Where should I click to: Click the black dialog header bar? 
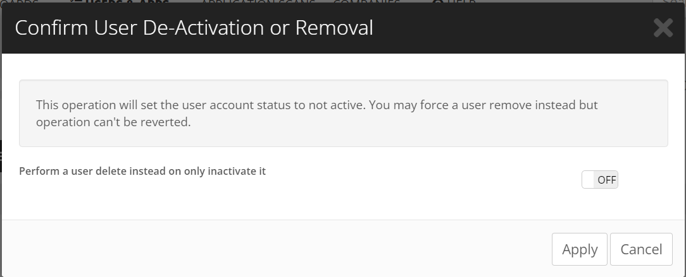click(344, 28)
